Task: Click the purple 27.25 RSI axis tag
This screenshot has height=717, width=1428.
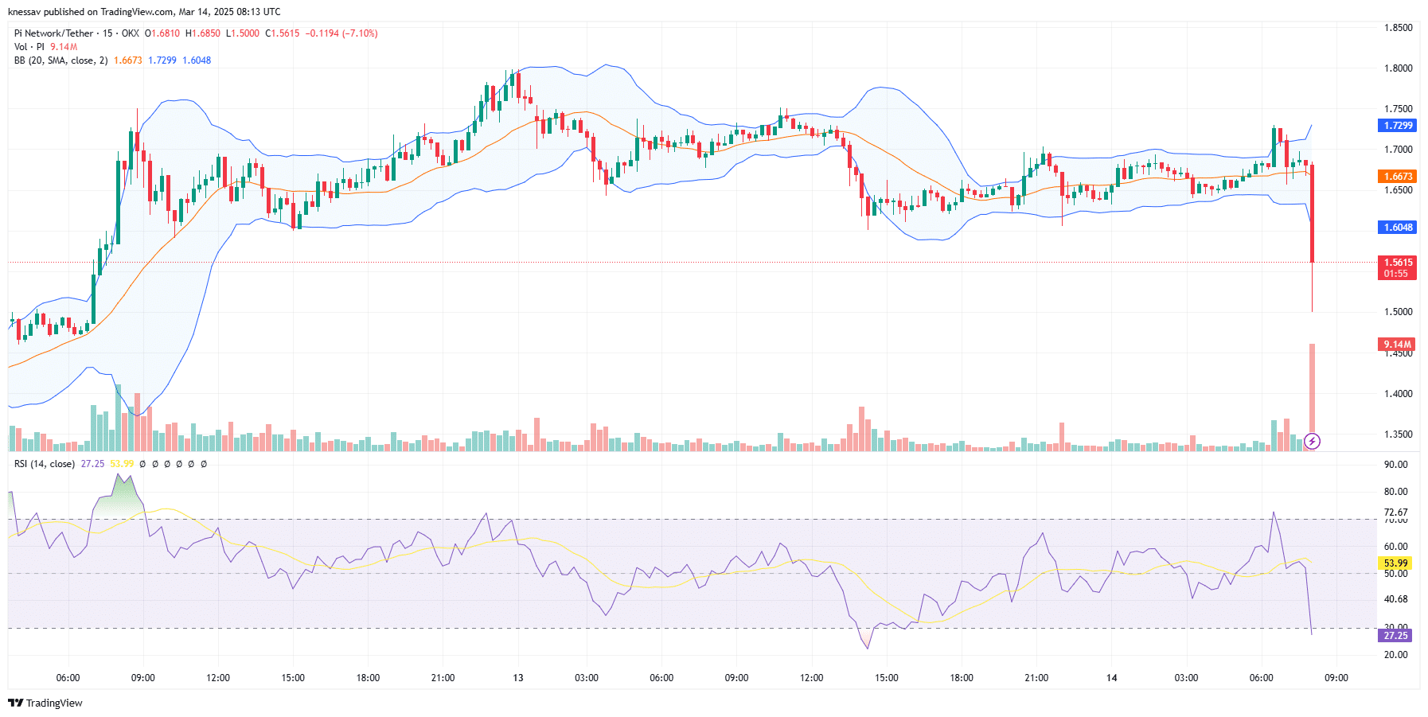Action: [1396, 636]
